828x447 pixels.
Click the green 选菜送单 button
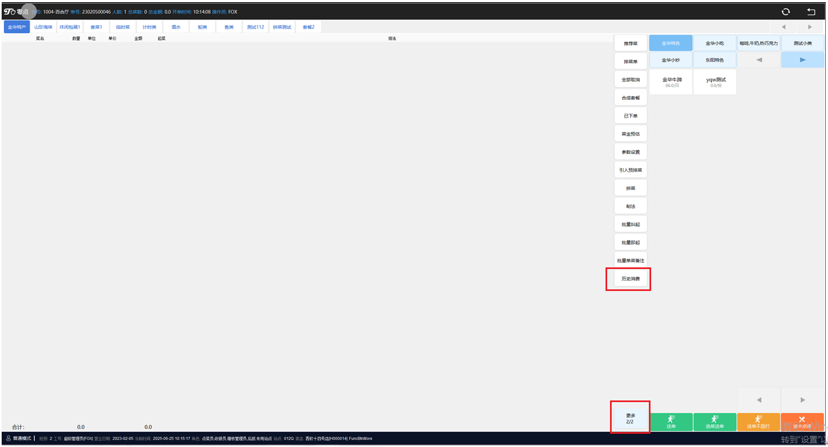coord(715,422)
